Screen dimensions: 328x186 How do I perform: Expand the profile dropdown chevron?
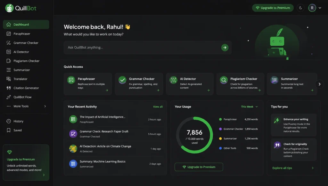[320, 8]
